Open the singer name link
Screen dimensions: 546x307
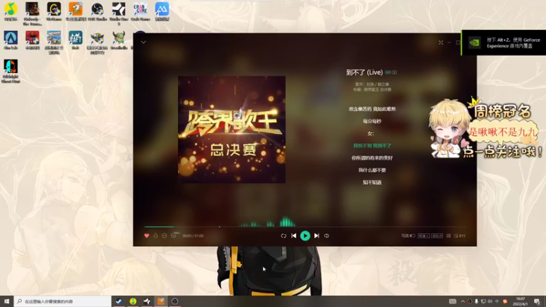tap(377, 84)
